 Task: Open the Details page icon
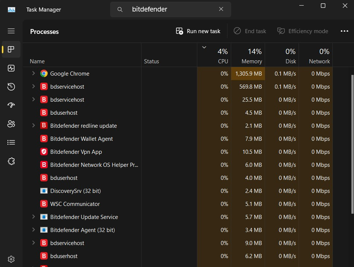[x=11, y=142]
